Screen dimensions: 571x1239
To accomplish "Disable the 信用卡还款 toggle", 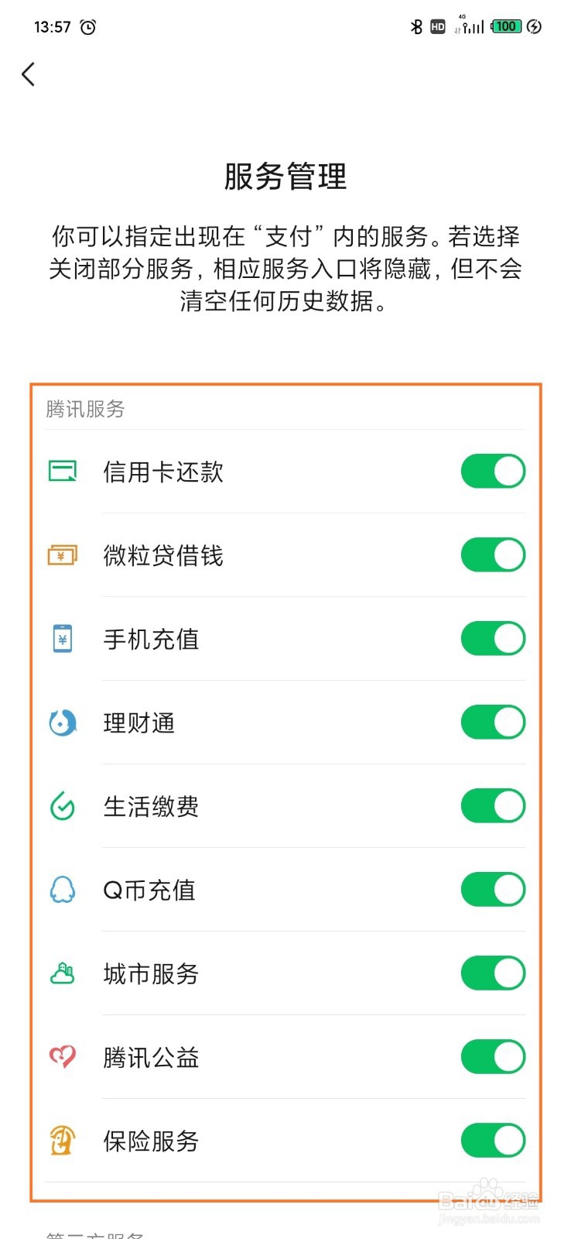I will pyautogui.click(x=493, y=471).
